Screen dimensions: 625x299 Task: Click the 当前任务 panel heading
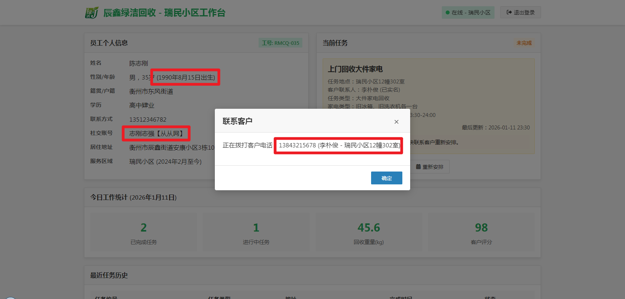335,43
